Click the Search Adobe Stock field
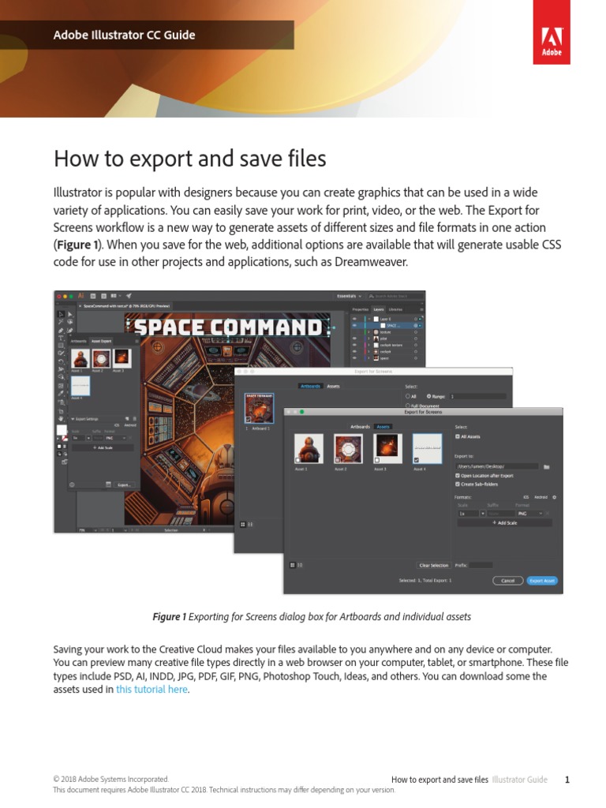Screen dimensions: 606x808 (x=396, y=297)
